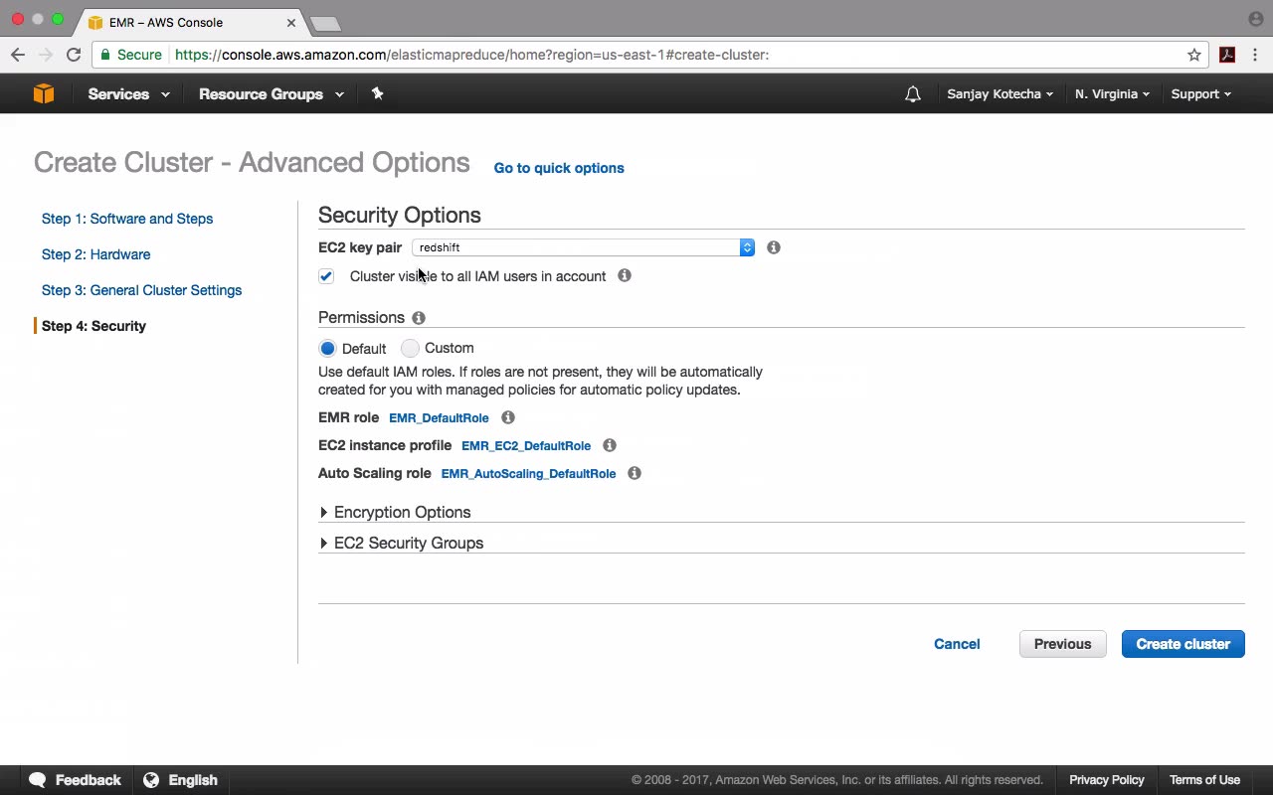The height and width of the screenshot is (795, 1273).
Task: Select the Custom permissions radio button
Action: point(410,348)
